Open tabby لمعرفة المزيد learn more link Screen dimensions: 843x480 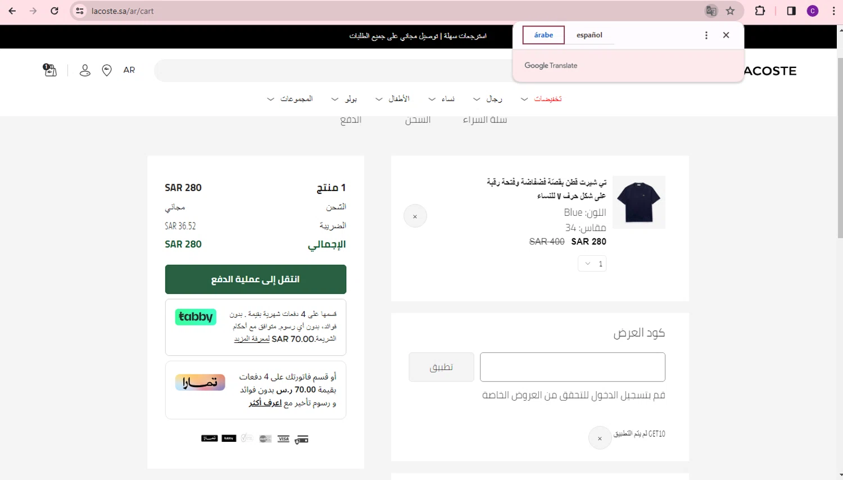252,339
